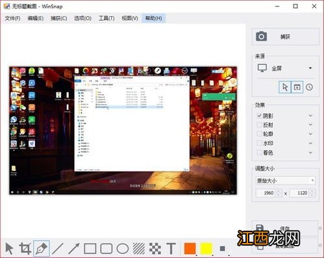Click the height 1120 stepper arrows
324x258 pixels.
click(312, 193)
